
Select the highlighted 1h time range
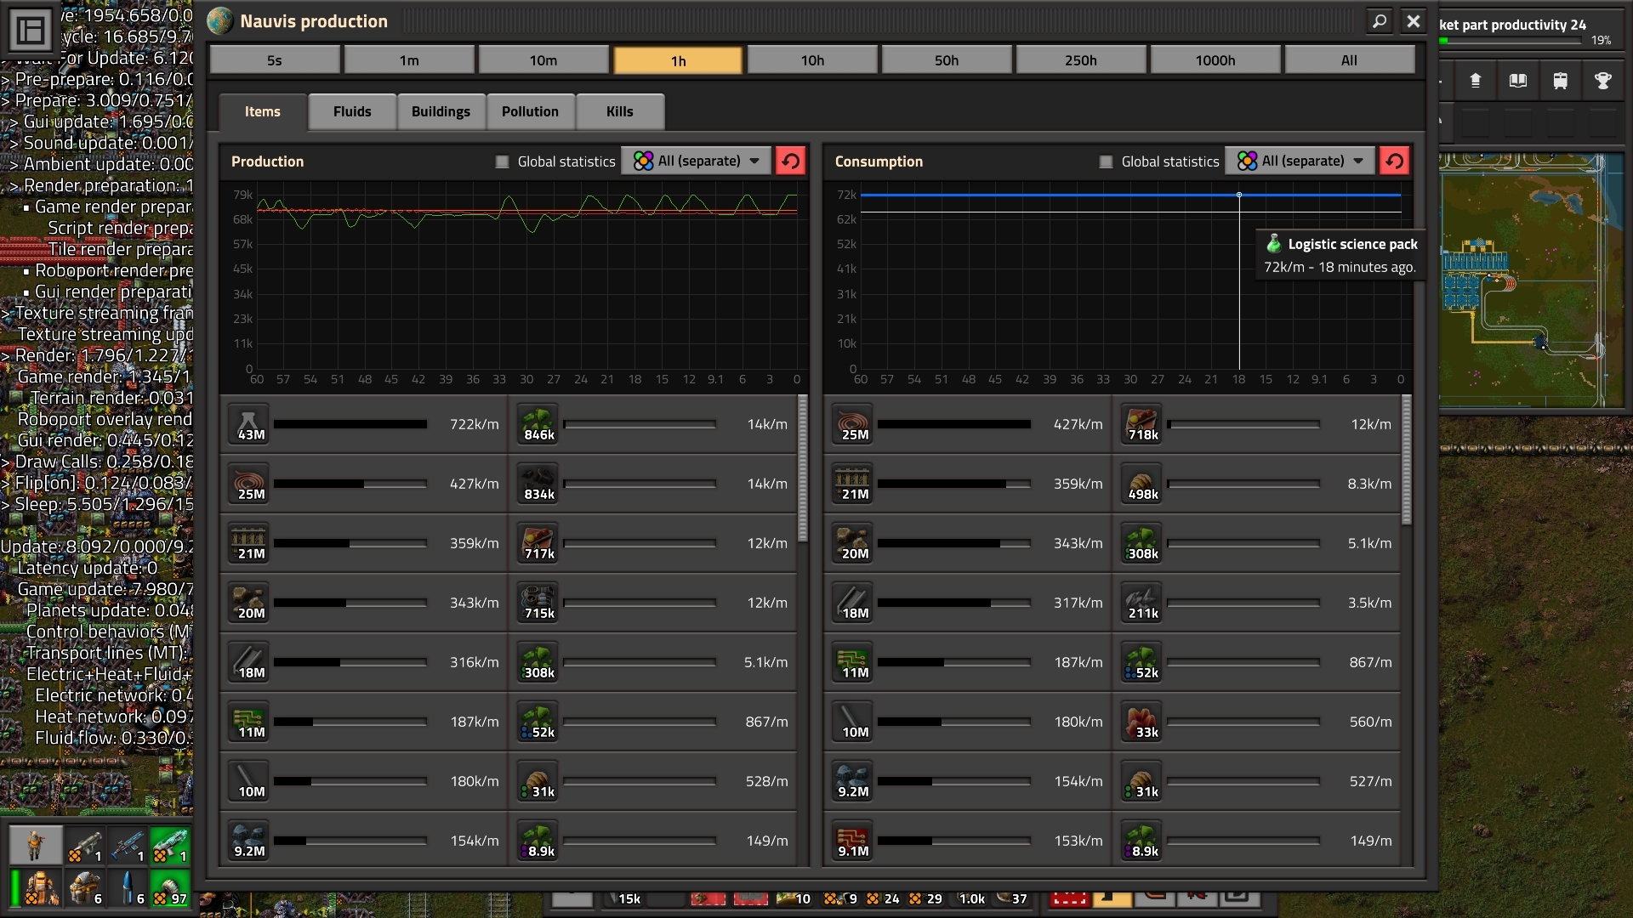[x=678, y=60]
